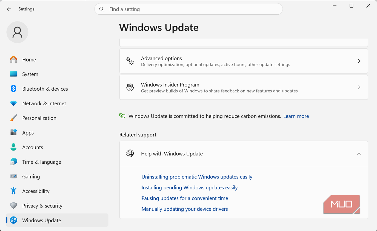Image resolution: width=377 pixels, height=231 pixels.
Task: Open Pausing updates for a convenient time
Action: click(185, 198)
